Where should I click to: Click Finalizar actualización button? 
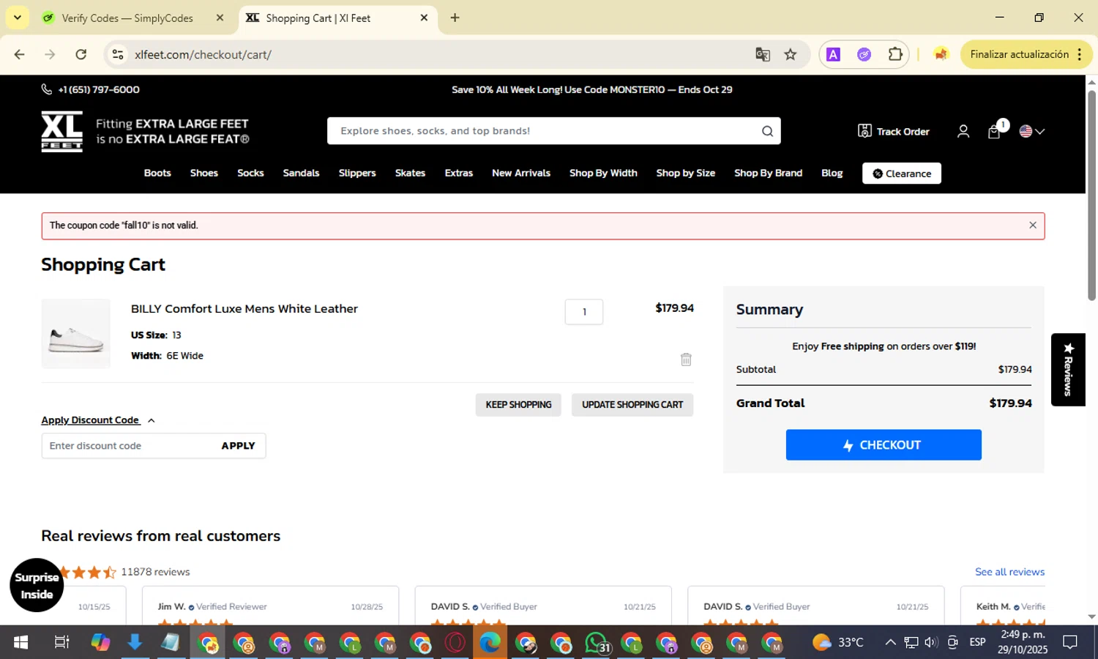coord(1019,54)
